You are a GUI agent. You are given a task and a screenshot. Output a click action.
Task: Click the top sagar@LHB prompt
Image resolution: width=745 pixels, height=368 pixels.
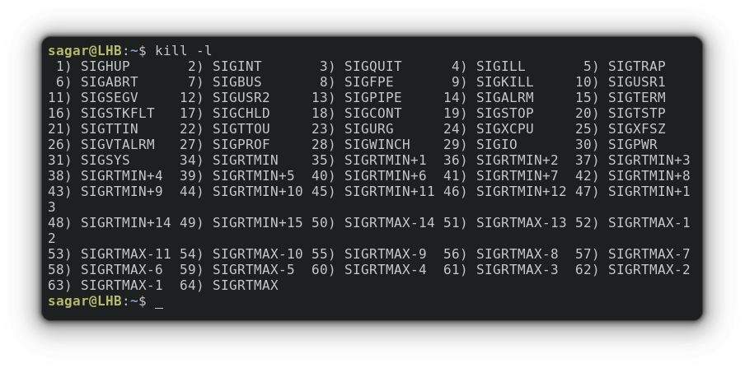point(85,50)
